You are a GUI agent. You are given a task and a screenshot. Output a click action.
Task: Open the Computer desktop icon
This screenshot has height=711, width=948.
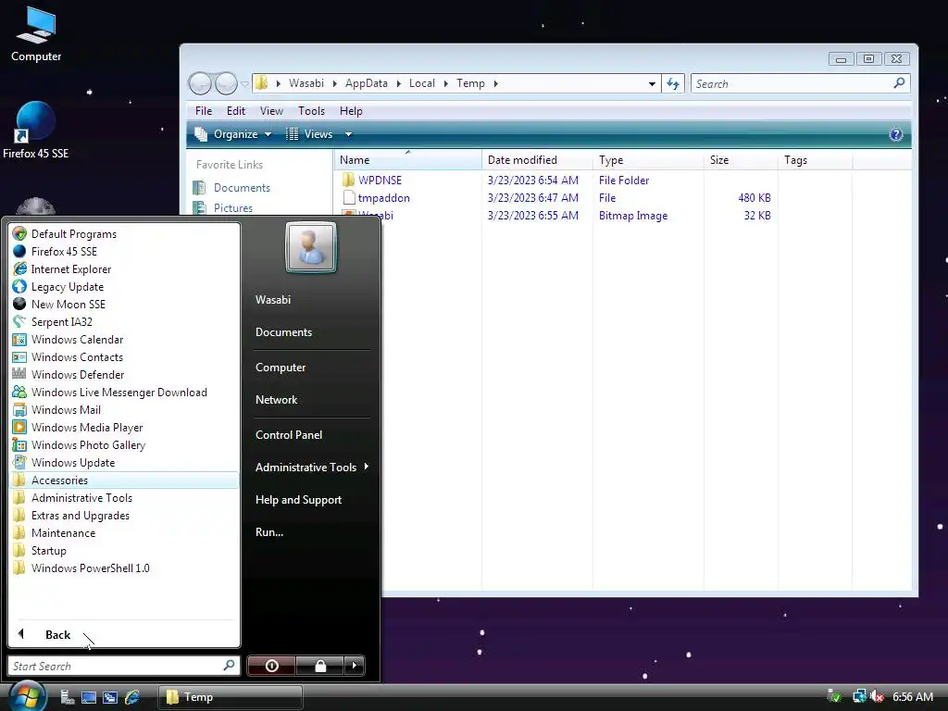pyautogui.click(x=36, y=34)
